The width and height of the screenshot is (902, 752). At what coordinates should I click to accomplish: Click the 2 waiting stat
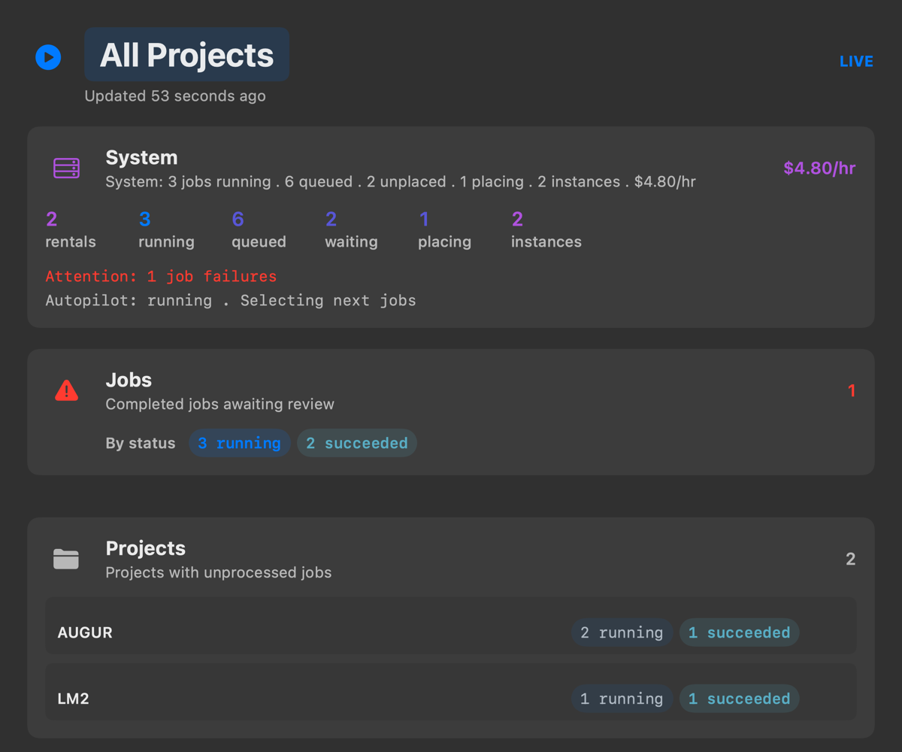pyautogui.click(x=351, y=230)
